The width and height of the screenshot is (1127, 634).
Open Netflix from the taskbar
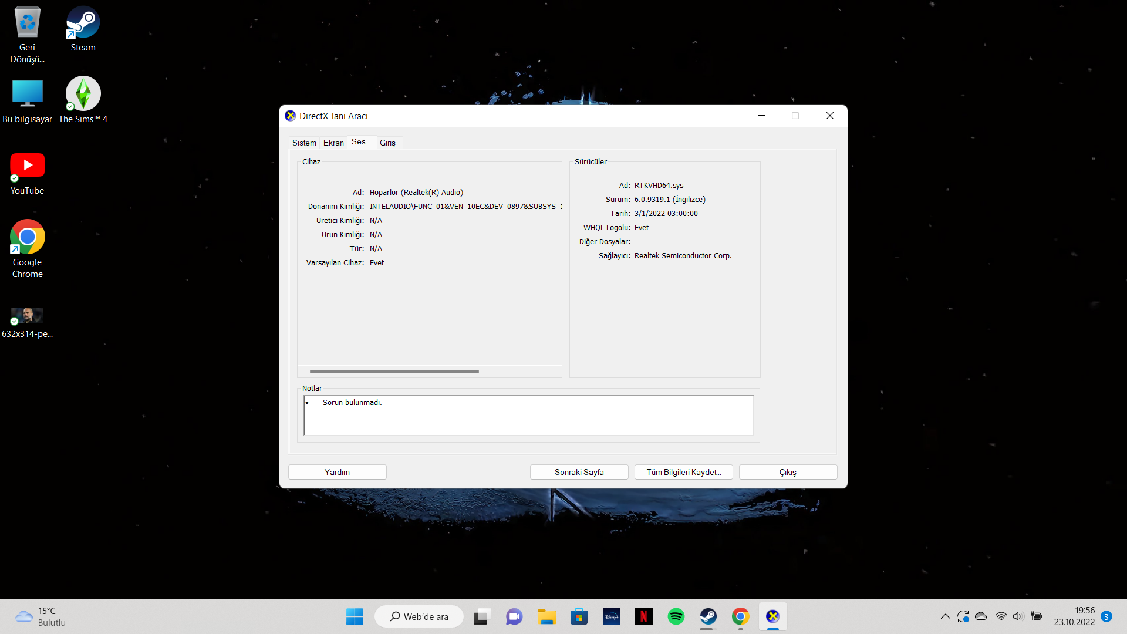[644, 616]
